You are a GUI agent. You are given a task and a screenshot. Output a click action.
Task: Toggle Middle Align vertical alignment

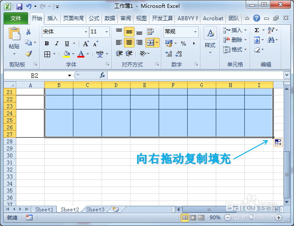129,32
